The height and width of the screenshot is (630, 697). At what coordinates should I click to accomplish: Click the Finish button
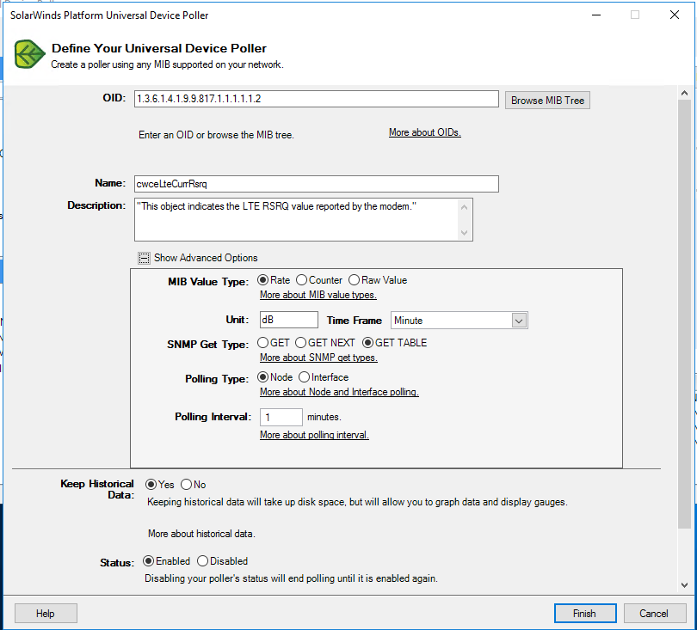click(x=585, y=613)
